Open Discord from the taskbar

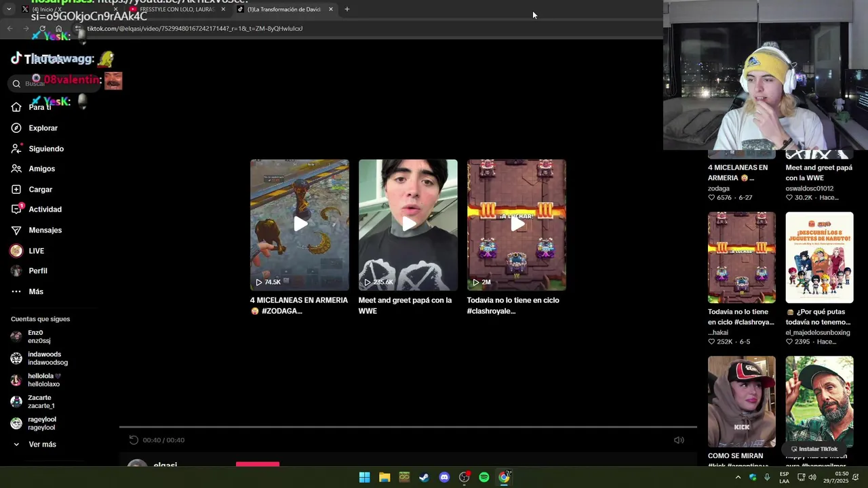(x=444, y=477)
